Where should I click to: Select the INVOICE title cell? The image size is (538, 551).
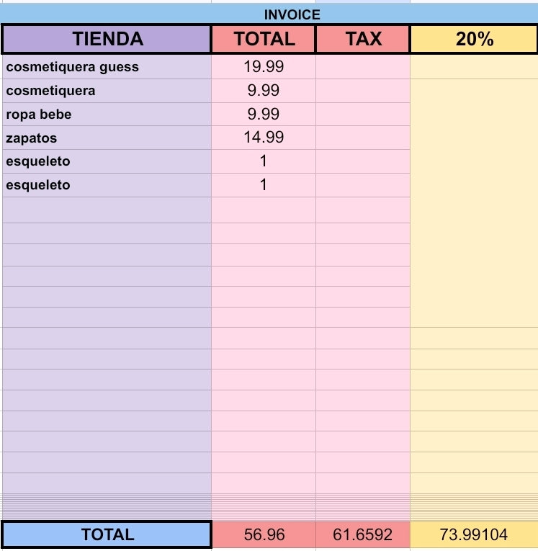[269, 14]
